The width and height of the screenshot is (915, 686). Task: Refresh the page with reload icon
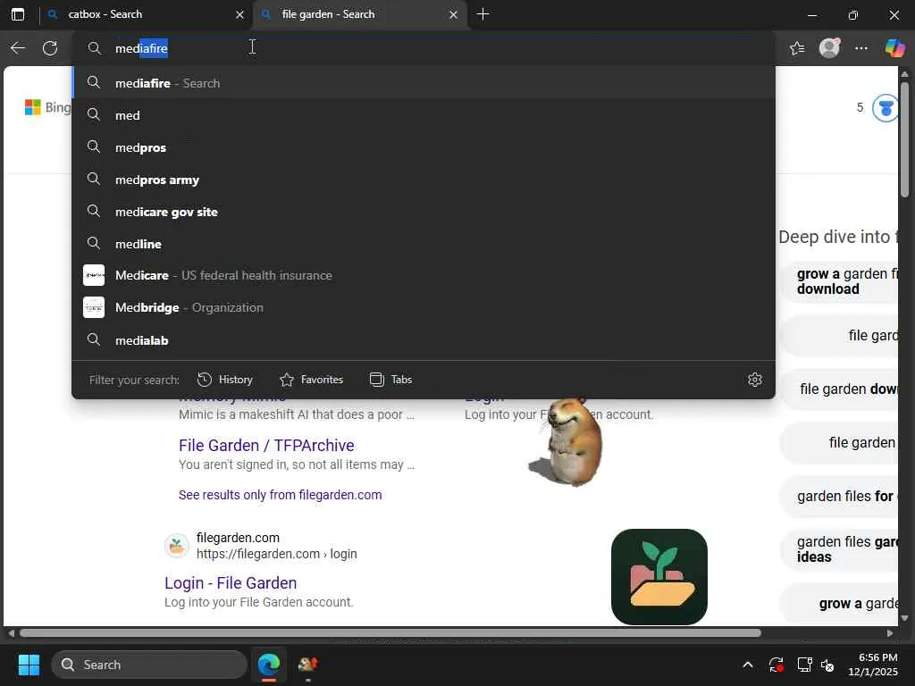[x=50, y=48]
